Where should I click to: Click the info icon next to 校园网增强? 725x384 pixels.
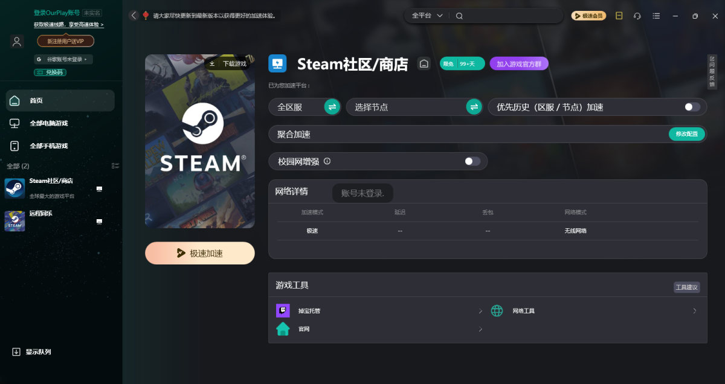pos(327,161)
